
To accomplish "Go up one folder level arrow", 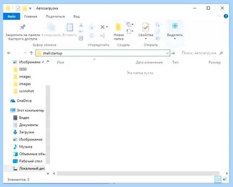I will coord(31,53).
